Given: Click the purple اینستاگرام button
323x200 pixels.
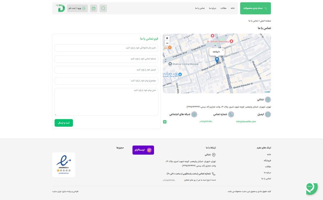Looking at the screenshot, I should click(x=143, y=150).
